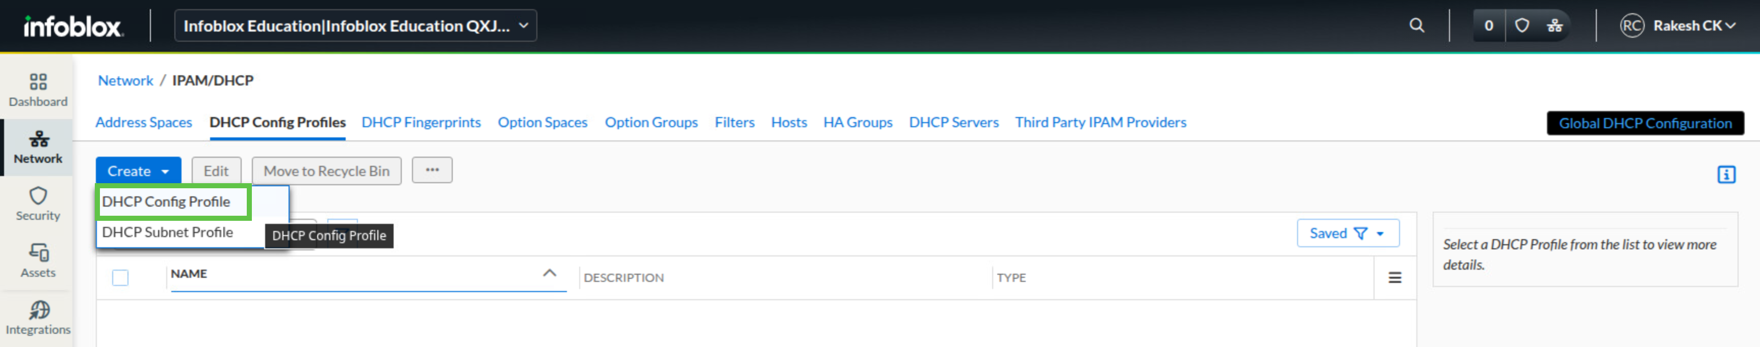
Task: Switch to Third Party IPAM Providers tab
Action: pyautogui.click(x=1101, y=122)
